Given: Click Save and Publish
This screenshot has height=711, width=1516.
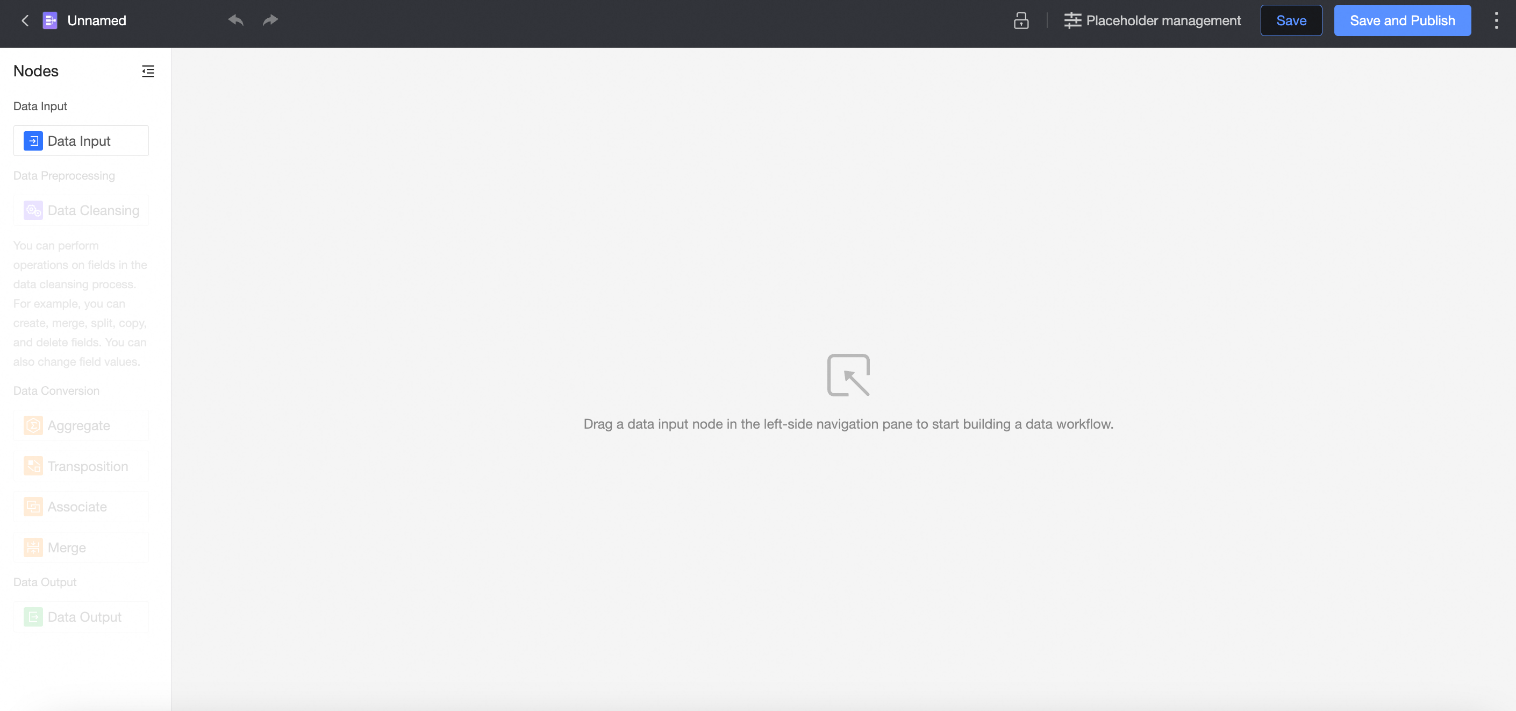Looking at the screenshot, I should (1402, 20).
